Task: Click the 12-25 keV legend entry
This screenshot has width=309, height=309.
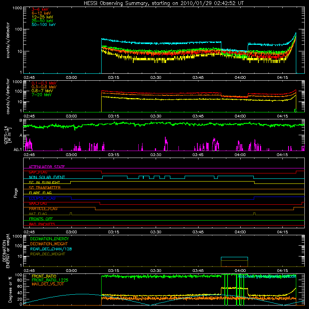Action: click(42, 17)
